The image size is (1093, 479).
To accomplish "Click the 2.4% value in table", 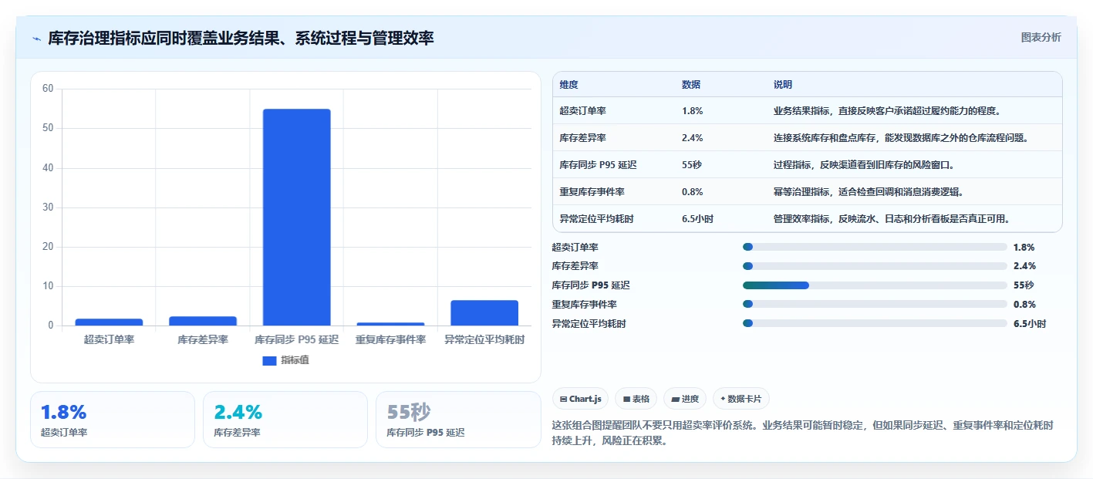I will pyautogui.click(x=693, y=138).
